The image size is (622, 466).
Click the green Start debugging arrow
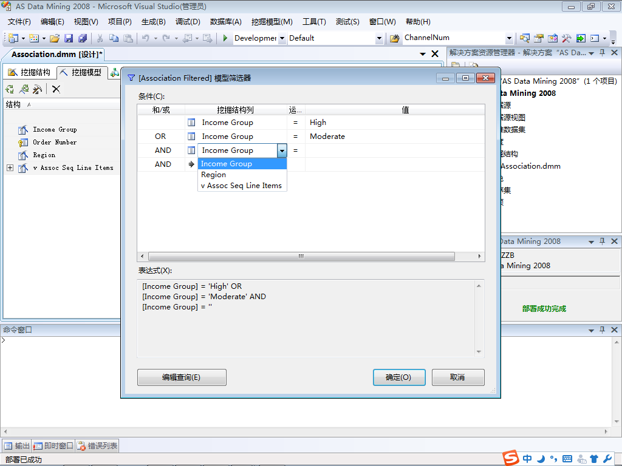(x=225, y=38)
